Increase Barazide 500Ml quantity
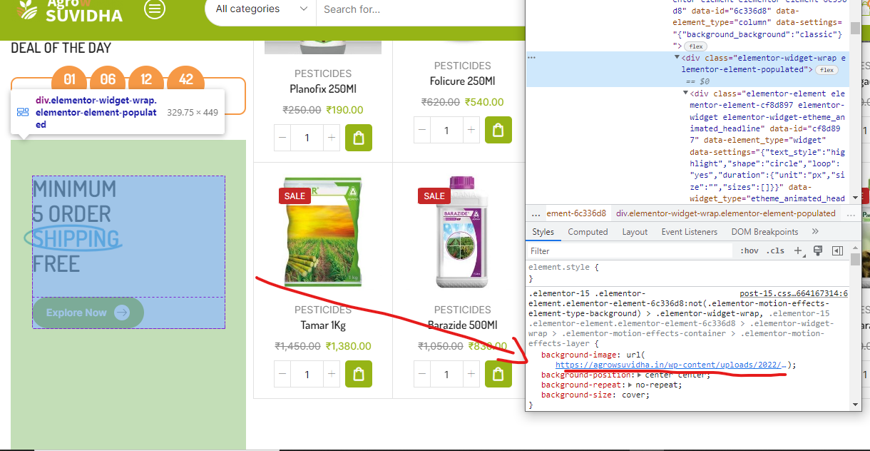 [471, 374]
